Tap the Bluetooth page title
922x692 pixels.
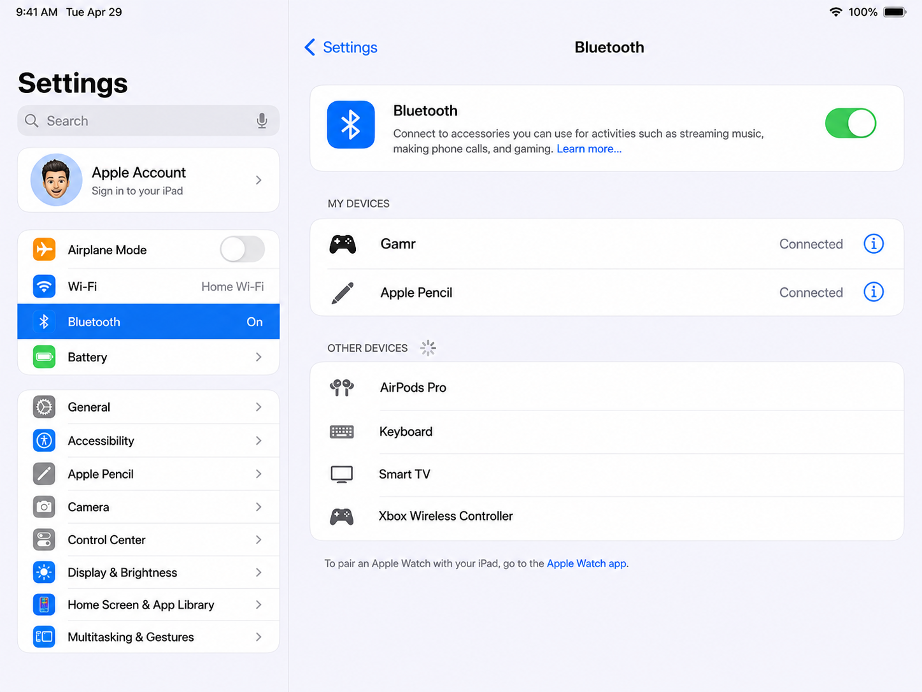coord(609,47)
